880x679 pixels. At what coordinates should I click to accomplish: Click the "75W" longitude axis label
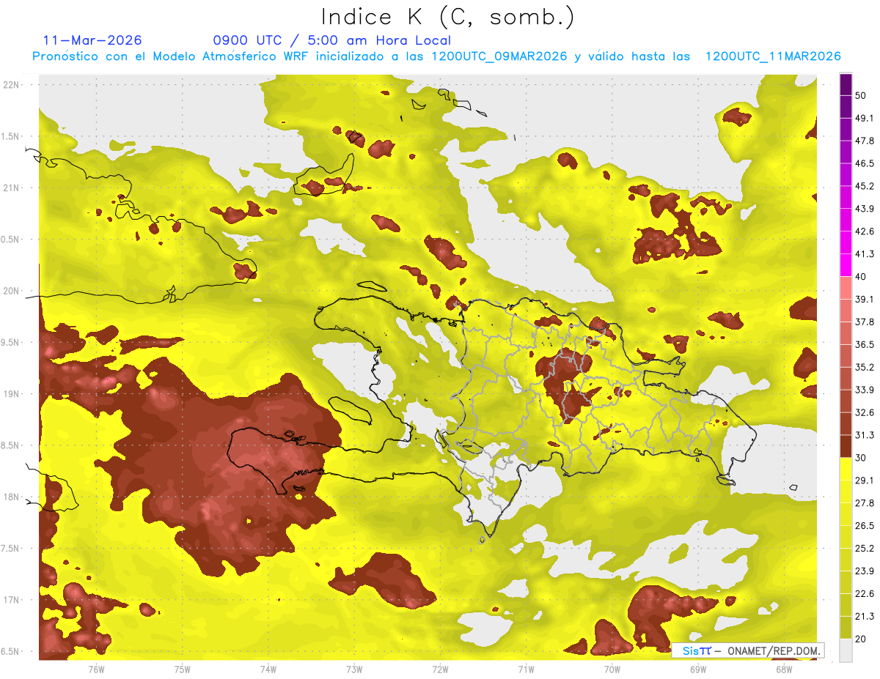182,669
